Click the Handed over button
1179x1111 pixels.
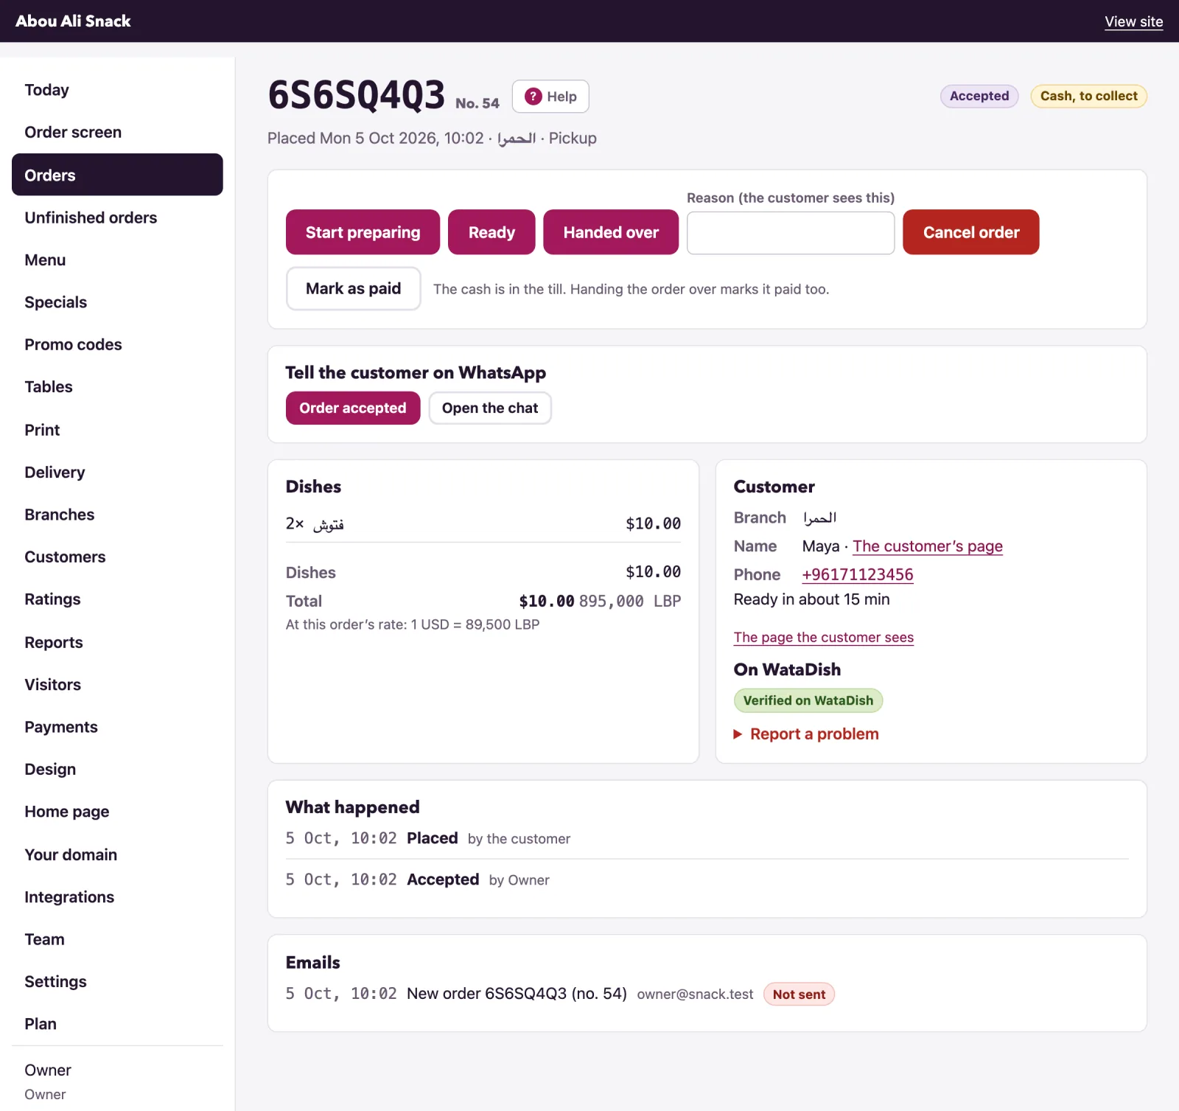pos(611,232)
